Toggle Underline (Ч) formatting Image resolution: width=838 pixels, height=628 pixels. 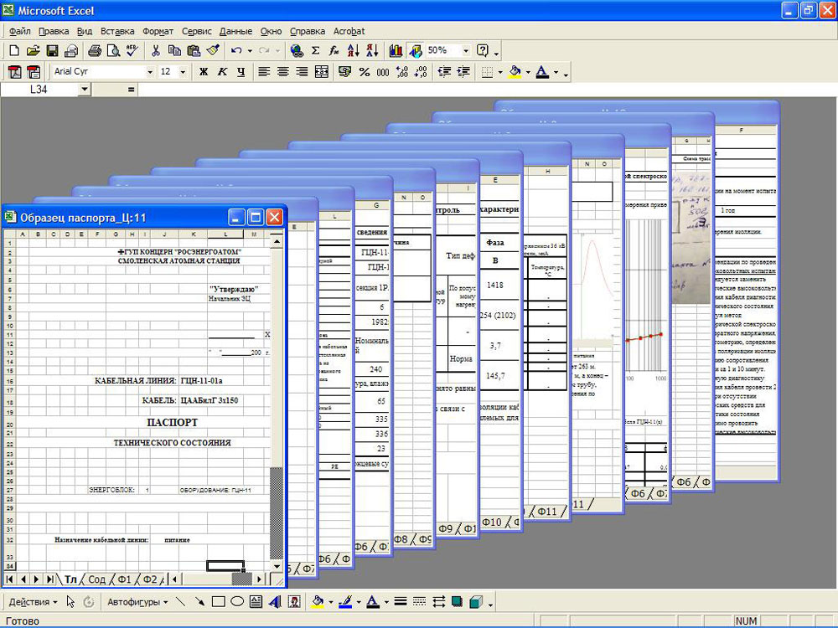tap(241, 71)
